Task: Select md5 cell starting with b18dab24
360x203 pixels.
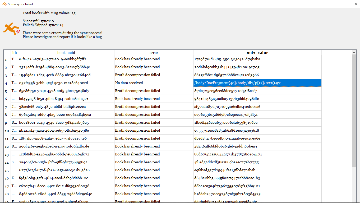Action: point(257,194)
